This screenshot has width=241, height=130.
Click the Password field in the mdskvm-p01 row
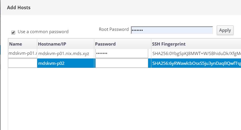tap(122, 54)
